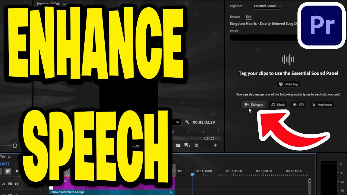
Task: Click 00:11:30:00 on timeline ruler
Action: (204, 171)
